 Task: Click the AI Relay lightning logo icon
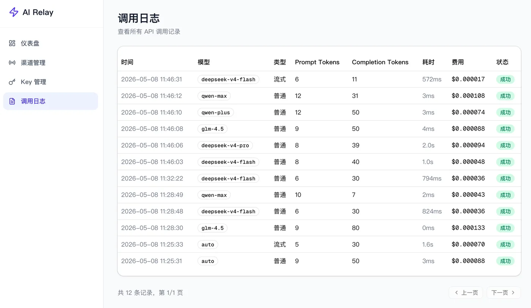pyautogui.click(x=14, y=12)
